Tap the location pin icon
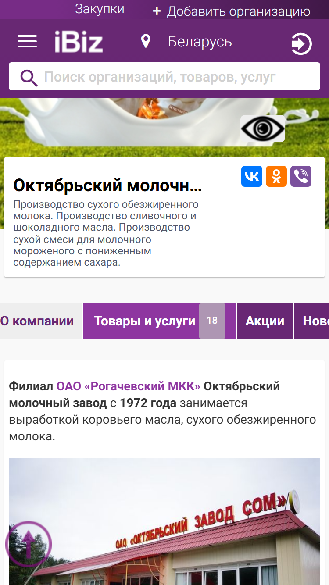 [146, 42]
